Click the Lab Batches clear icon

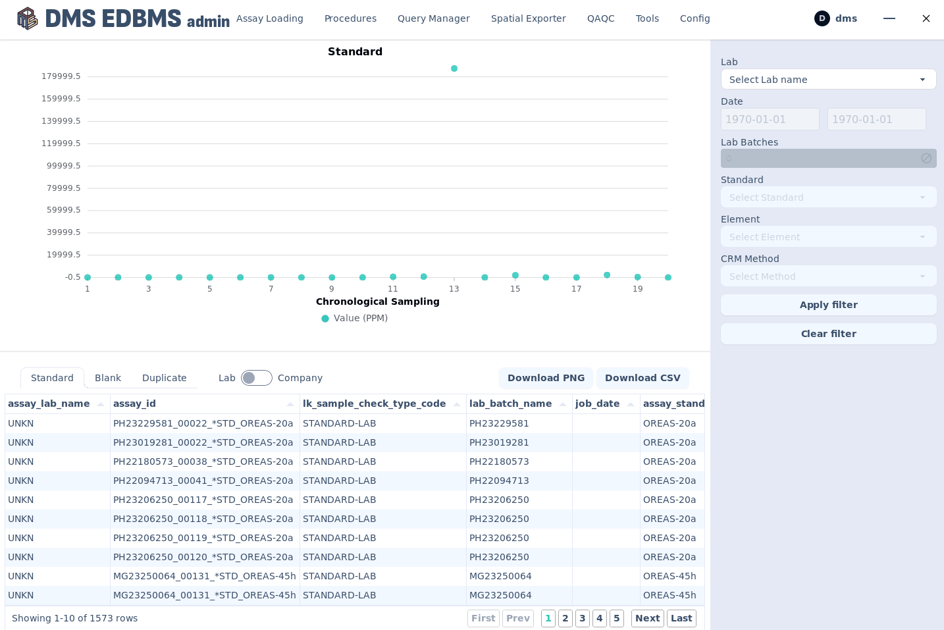tap(926, 158)
